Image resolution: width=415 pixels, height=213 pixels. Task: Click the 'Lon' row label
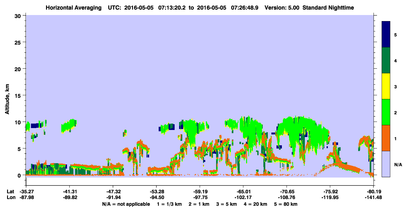[x=11, y=197]
